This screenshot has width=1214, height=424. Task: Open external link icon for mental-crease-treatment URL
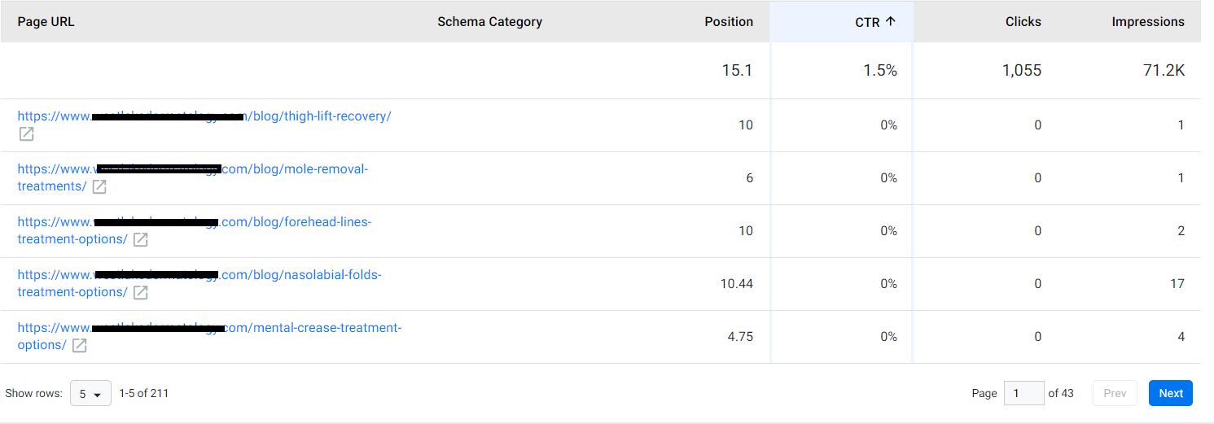(x=79, y=346)
